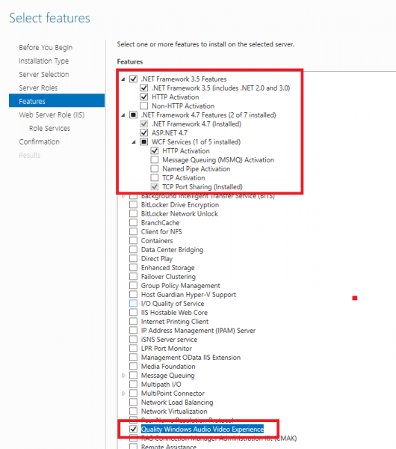Check Network Load Balancing checkbox

coord(133,402)
